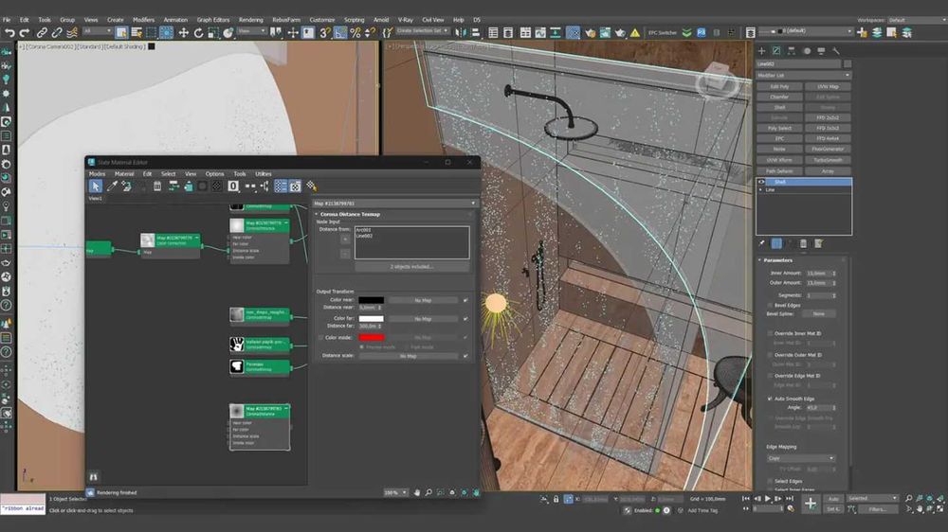The image size is (948, 532).
Task: Collapse the Parameters rollout in Modify panel
Action: (760, 260)
